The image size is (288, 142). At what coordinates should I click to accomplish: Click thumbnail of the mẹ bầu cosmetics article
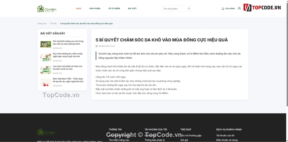point(46,70)
